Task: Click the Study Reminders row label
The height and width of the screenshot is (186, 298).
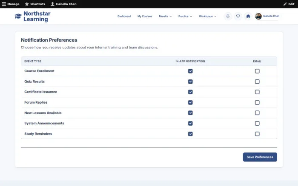Action: (38, 134)
